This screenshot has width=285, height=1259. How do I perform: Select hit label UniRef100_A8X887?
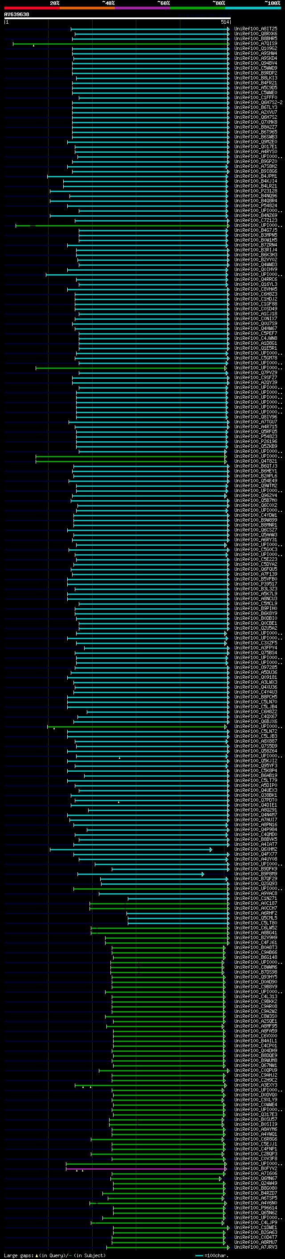pos(255,741)
